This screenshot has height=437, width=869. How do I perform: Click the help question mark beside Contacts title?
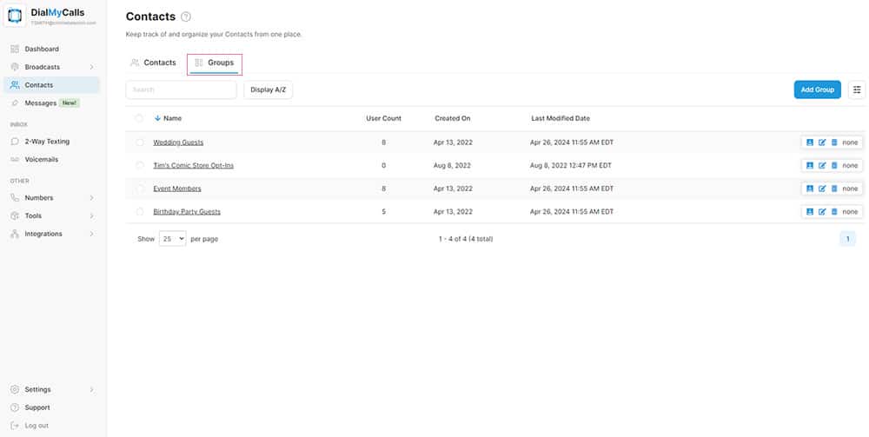[186, 17]
